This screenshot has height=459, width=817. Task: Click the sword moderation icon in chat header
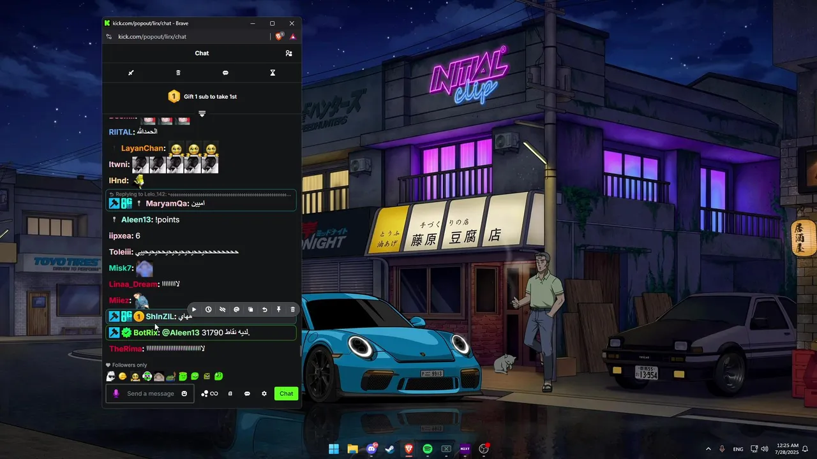[x=131, y=73]
